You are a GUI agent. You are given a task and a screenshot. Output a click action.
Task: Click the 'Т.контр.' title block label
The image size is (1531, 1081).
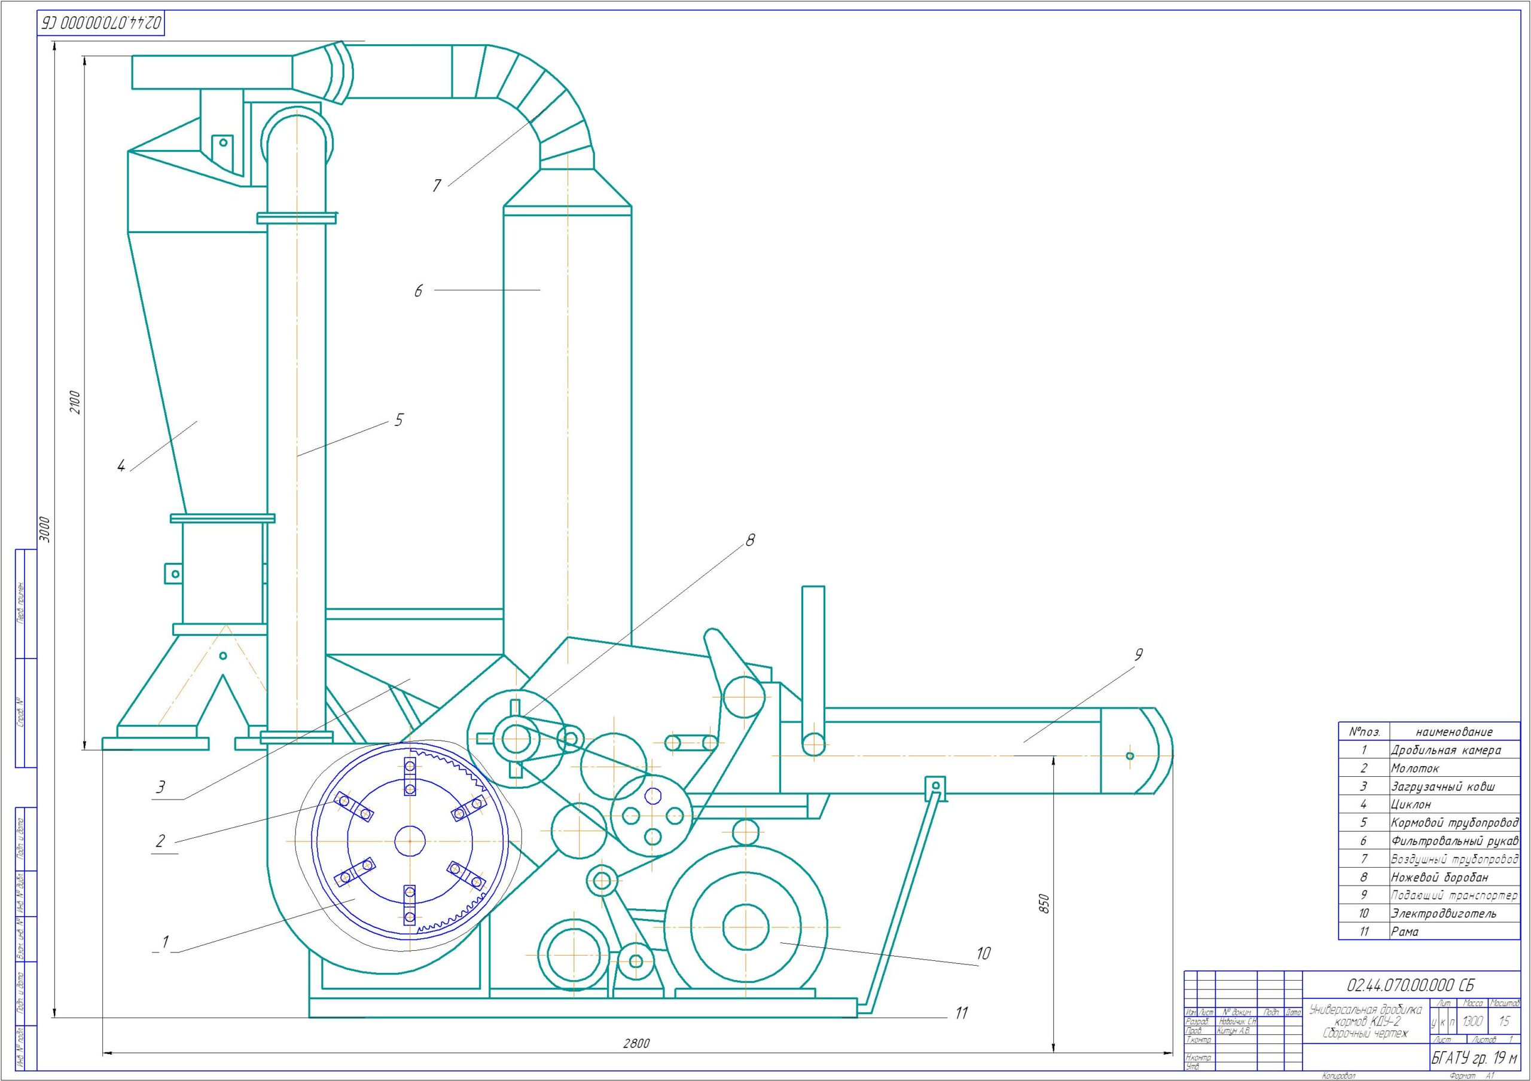point(1198,1040)
